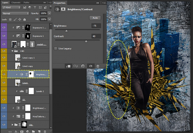
Task: Select Brightness/Contrast sun icon in Properties header
Action: [x=57, y=9]
